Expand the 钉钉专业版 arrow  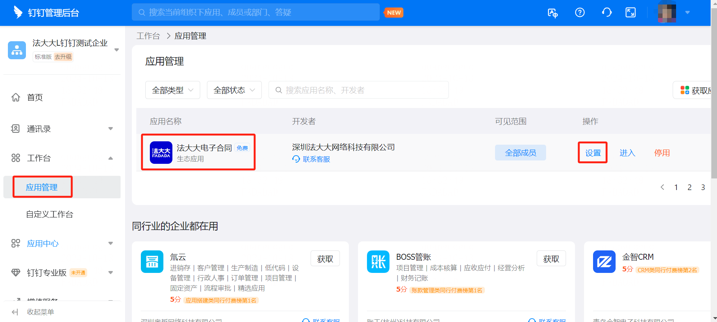(x=110, y=273)
